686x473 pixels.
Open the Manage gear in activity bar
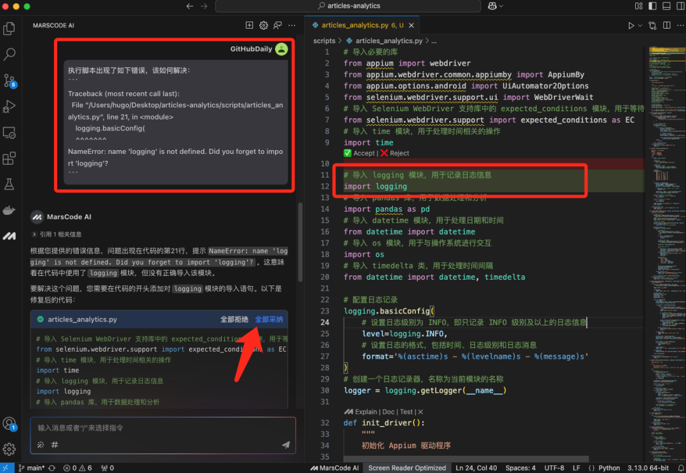click(9, 449)
